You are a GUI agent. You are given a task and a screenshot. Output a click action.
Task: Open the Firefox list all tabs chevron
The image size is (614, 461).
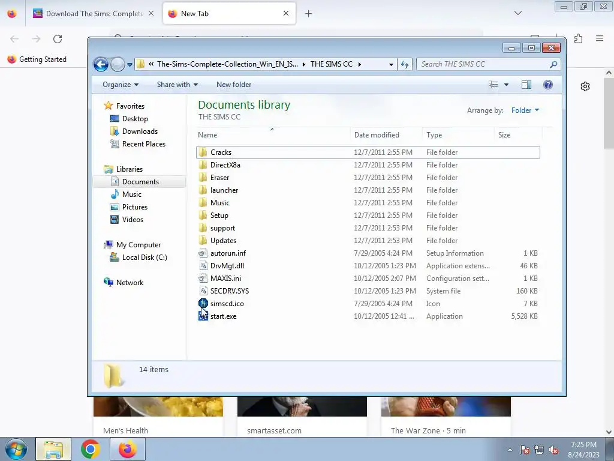(517, 13)
